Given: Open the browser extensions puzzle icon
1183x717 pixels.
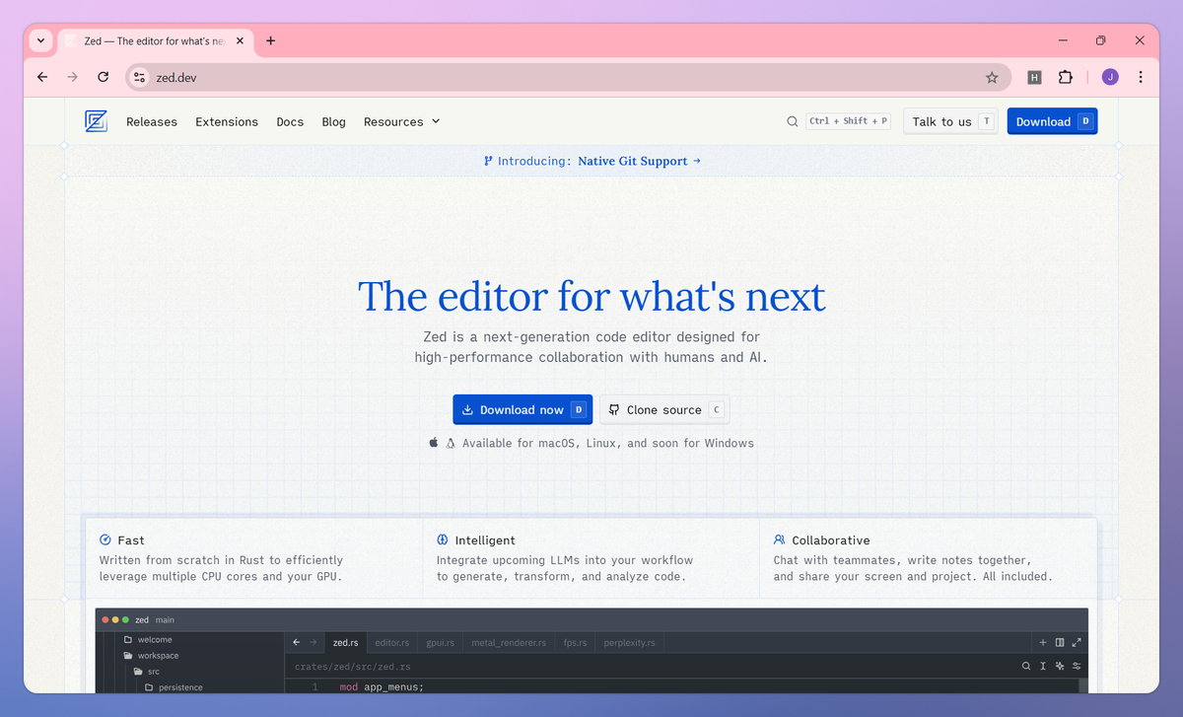Looking at the screenshot, I should pyautogui.click(x=1066, y=77).
